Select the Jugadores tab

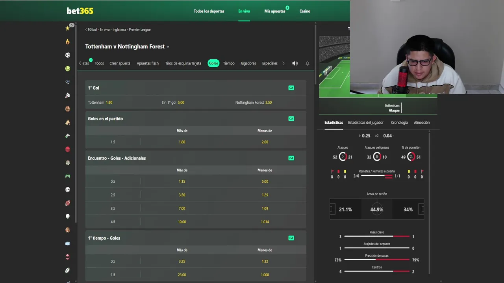(248, 63)
